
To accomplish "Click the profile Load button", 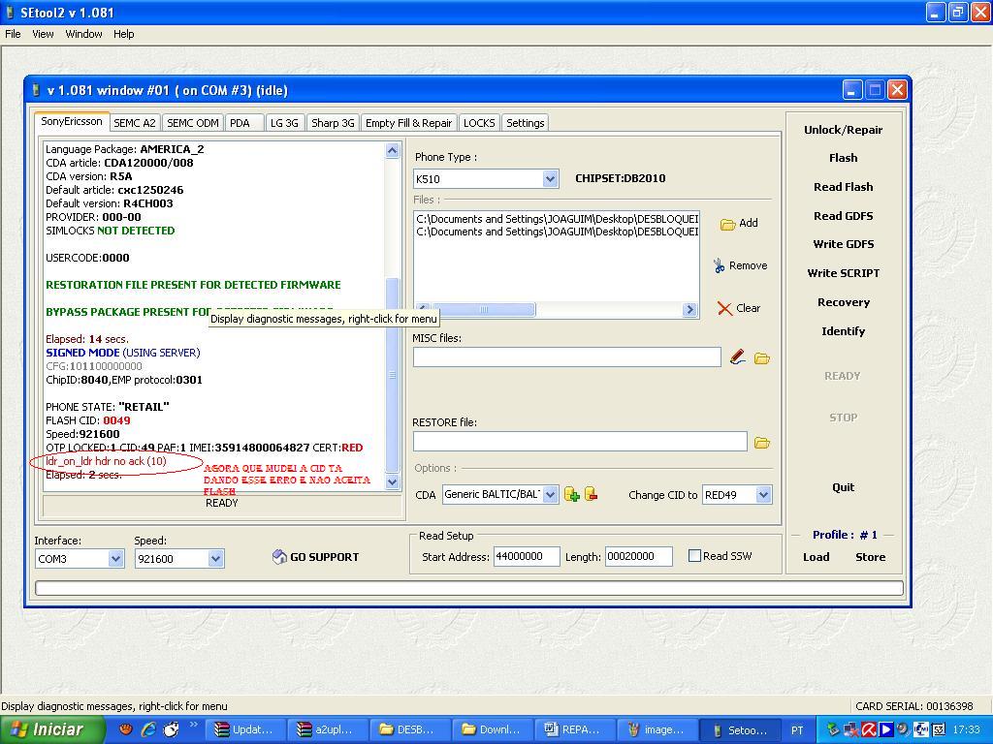I will pos(817,557).
